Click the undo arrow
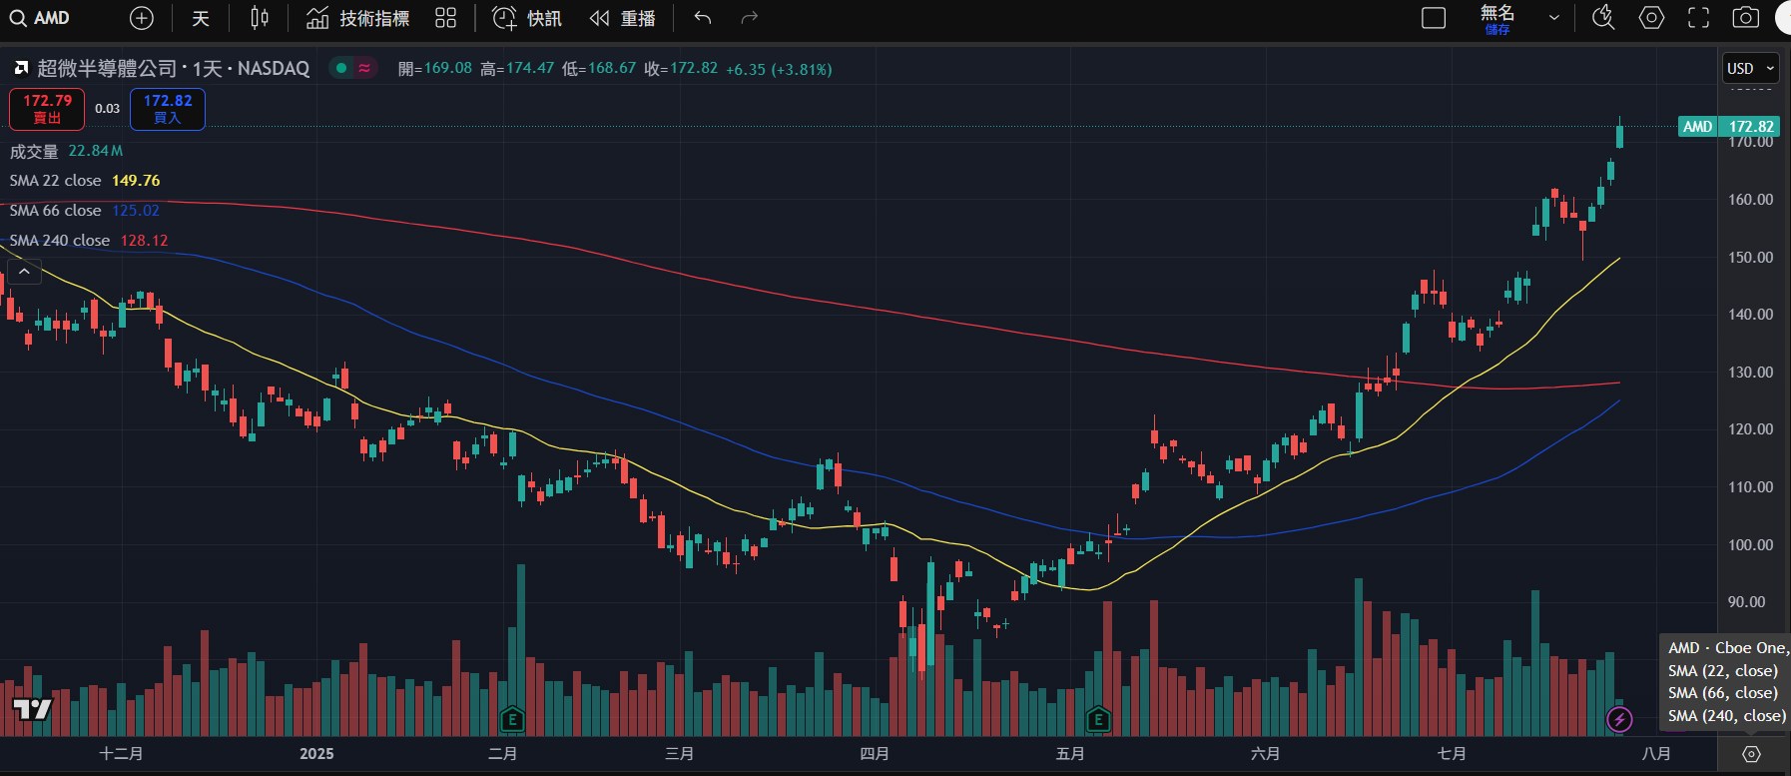 [703, 18]
